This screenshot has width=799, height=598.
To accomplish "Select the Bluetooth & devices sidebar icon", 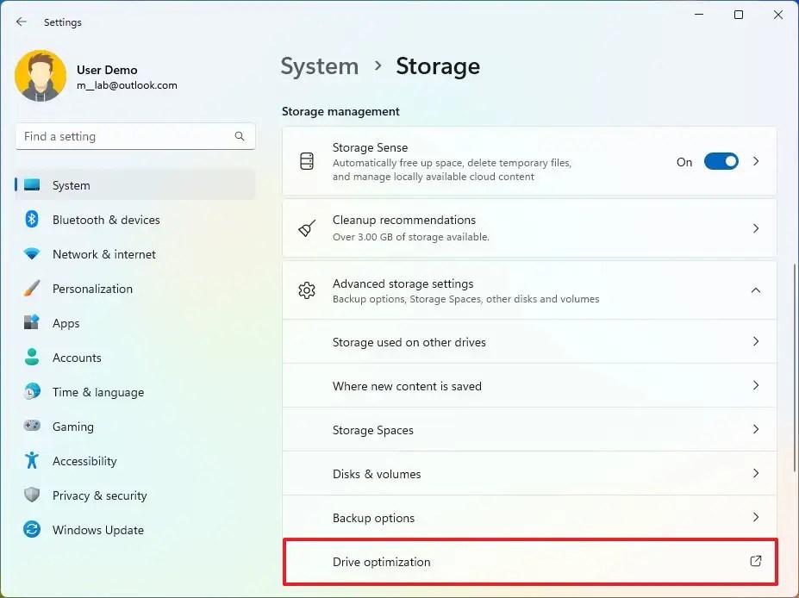I will (30, 220).
